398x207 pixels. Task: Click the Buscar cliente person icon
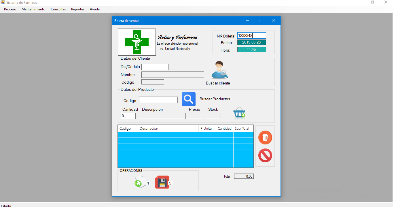[219, 70]
